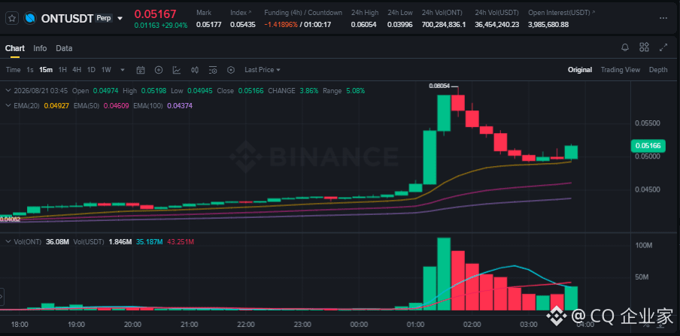Click the EMA(20) value 0.04927
The width and height of the screenshot is (680, 336).
click(57, 105)
